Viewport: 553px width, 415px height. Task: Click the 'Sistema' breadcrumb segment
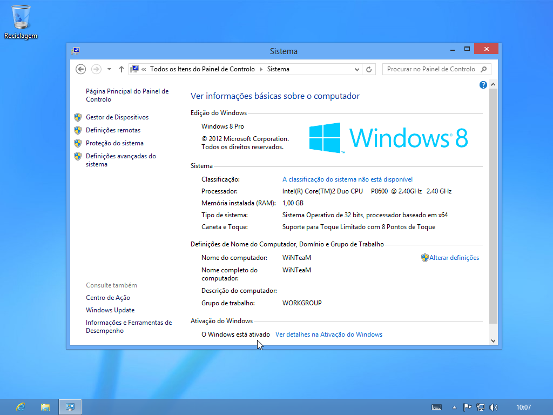point(278,69)
